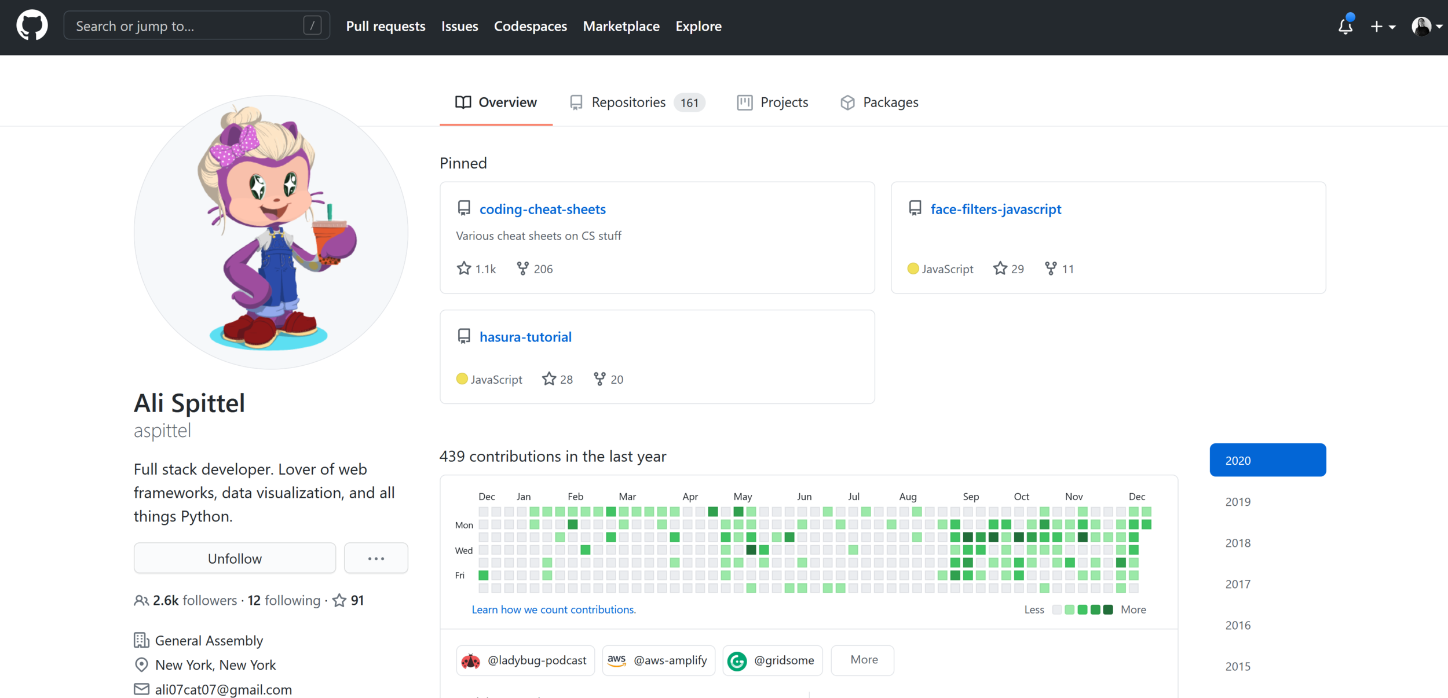Expand the plus create-new dropdown
The image size is (1448, 698).
(x=1383, y=26)
